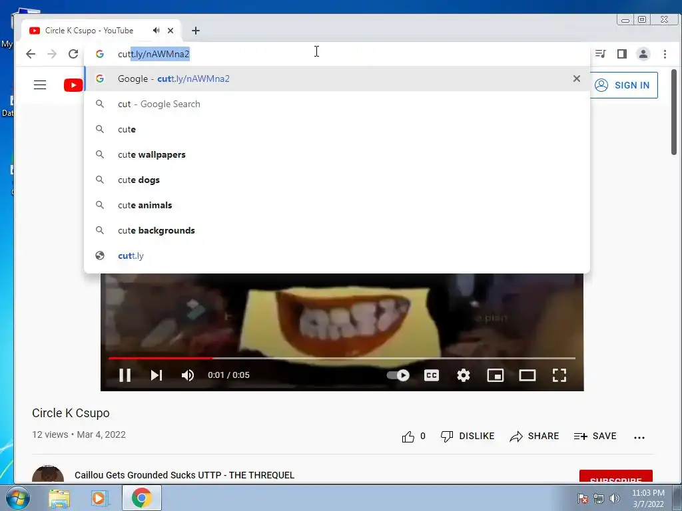Screen dimensions: 682x511
Task: Click the 0:01 / 0:05 time display
Action: point(228,375)
